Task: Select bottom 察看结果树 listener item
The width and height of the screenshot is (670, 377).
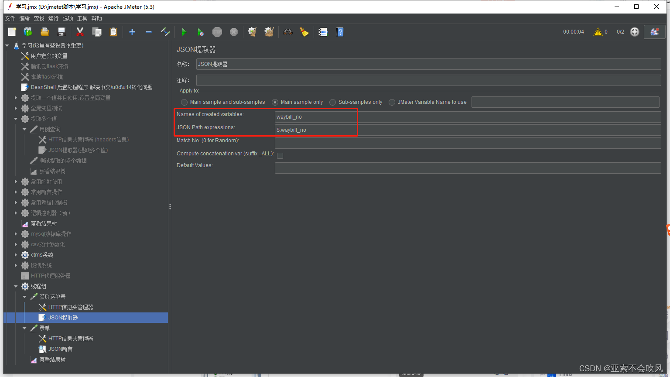Action: point(52,360)
